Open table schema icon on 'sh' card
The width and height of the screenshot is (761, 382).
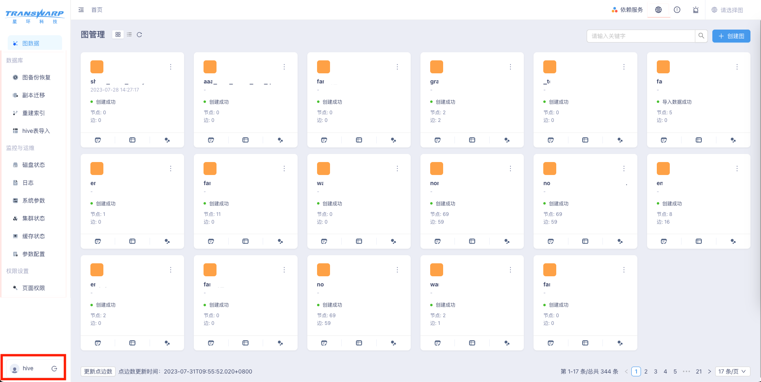tap(132, 140)
